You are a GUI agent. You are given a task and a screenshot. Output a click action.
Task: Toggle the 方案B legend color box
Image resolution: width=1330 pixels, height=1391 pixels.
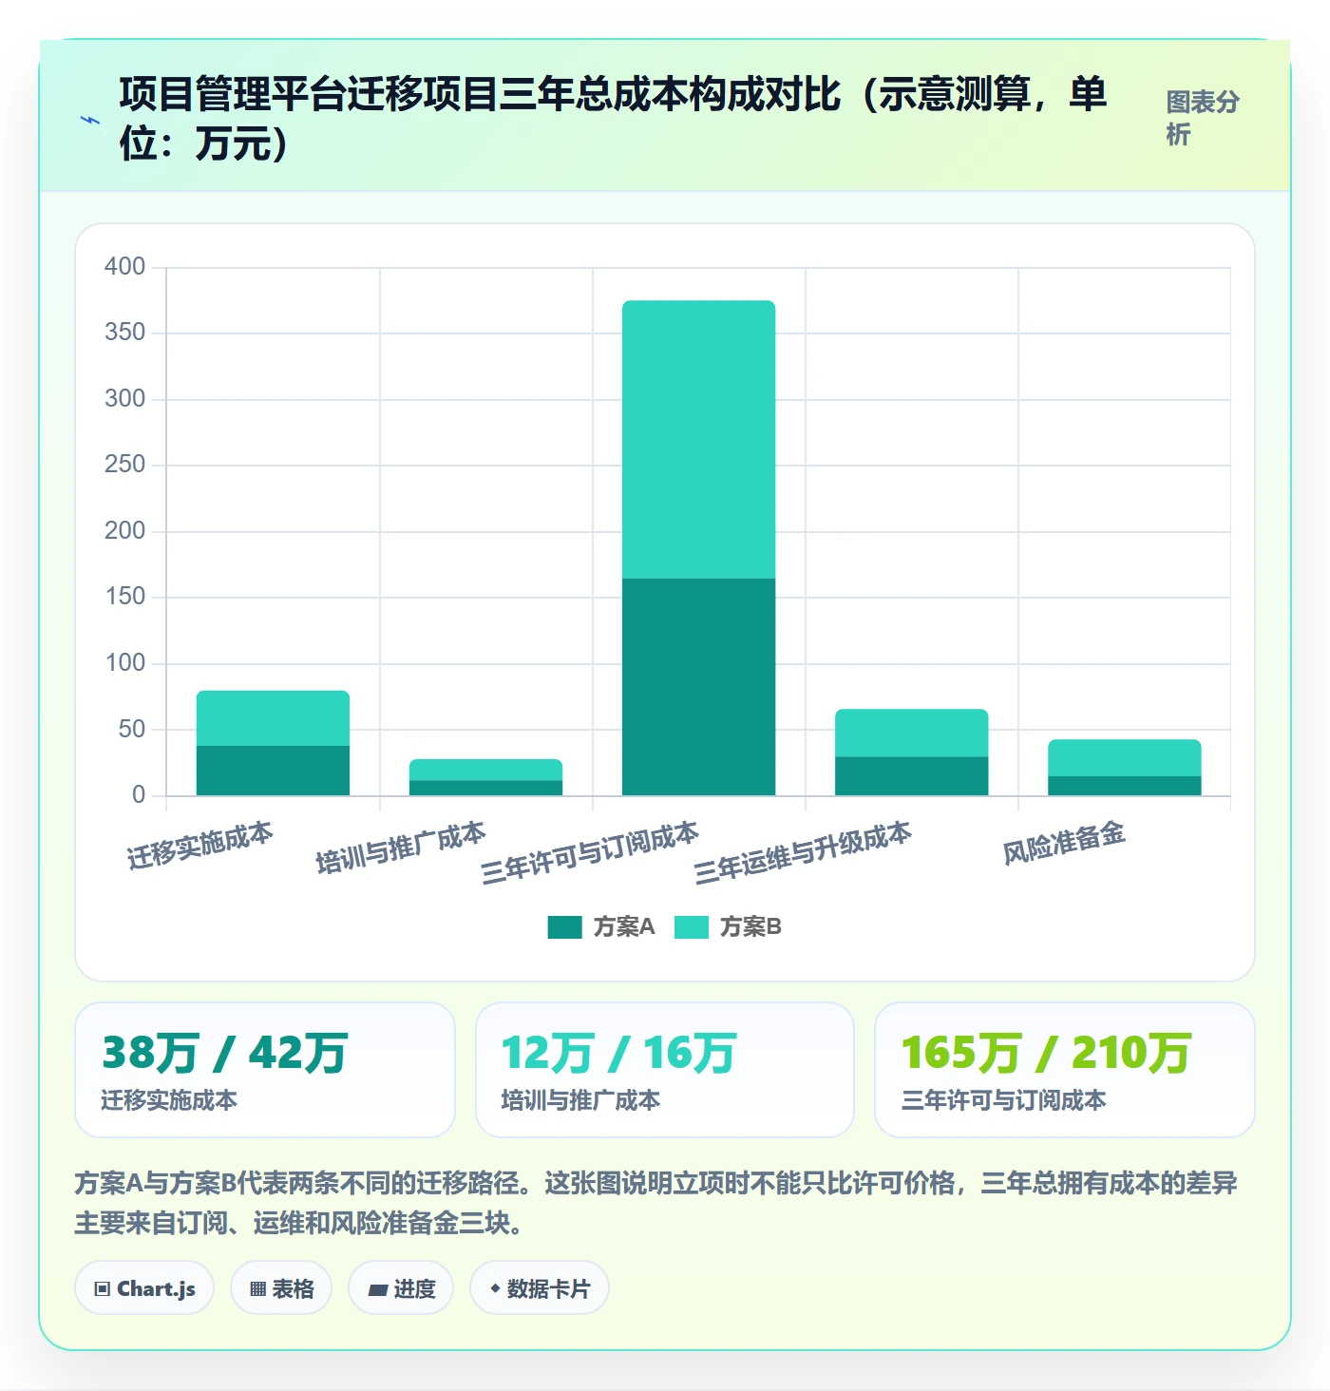point(691,926)
